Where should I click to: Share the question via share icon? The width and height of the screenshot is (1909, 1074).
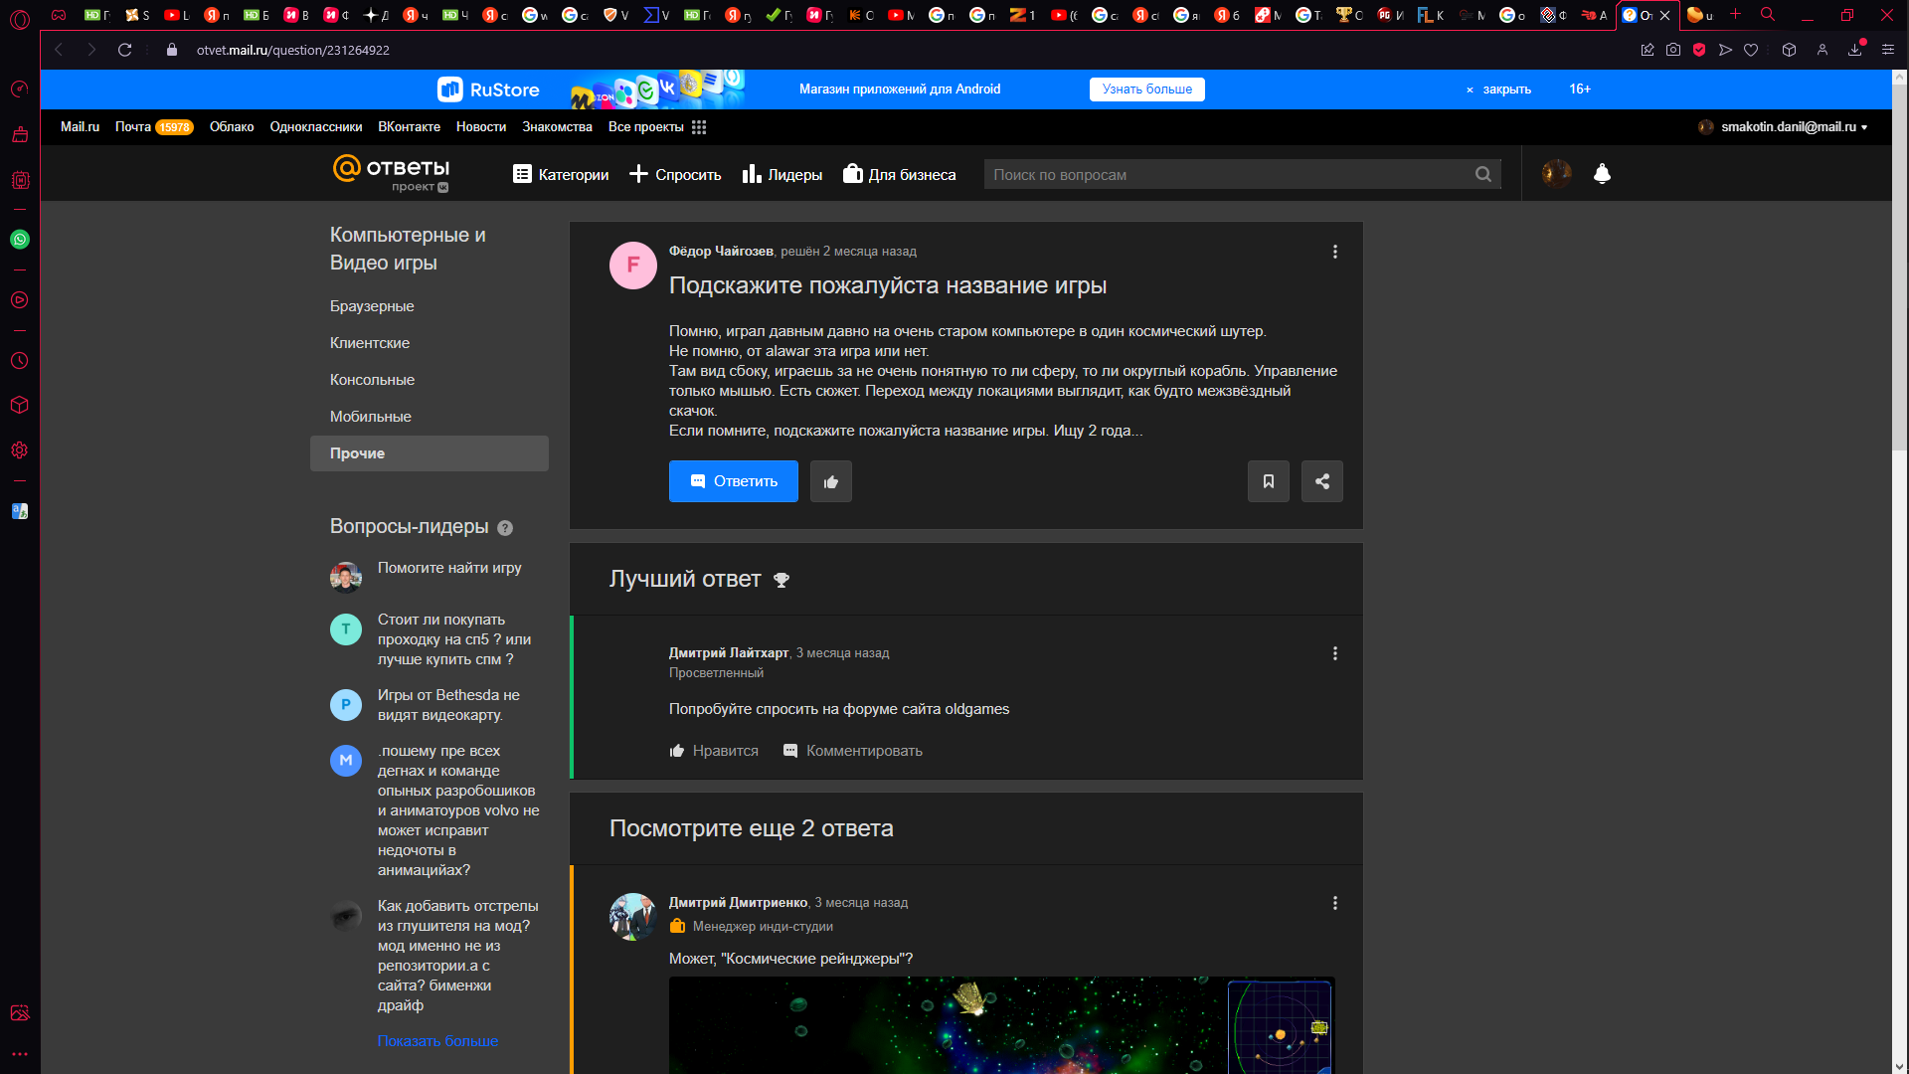(x=1321, y=481)
